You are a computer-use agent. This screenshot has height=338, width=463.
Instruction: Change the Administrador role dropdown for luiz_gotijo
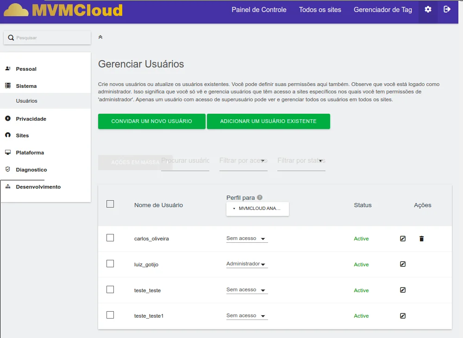247,264
